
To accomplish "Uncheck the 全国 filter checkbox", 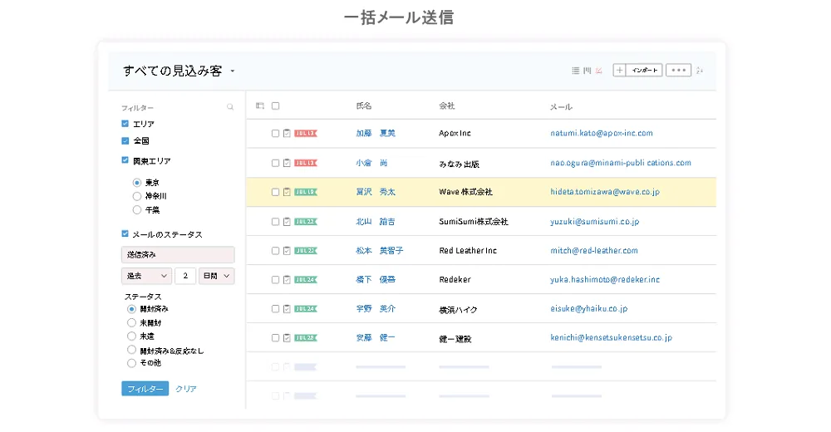I will click(125, 140).
